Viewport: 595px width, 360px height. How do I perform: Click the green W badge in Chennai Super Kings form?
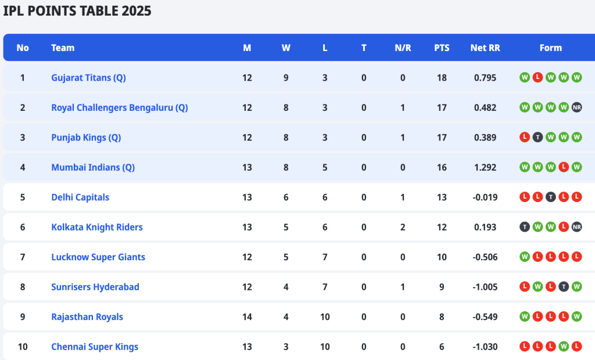[x=564, y=346]
